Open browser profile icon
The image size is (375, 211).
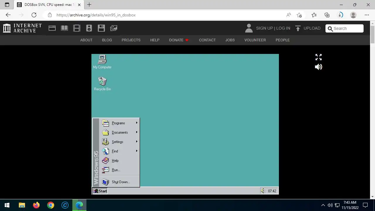(x=353, y=15)
